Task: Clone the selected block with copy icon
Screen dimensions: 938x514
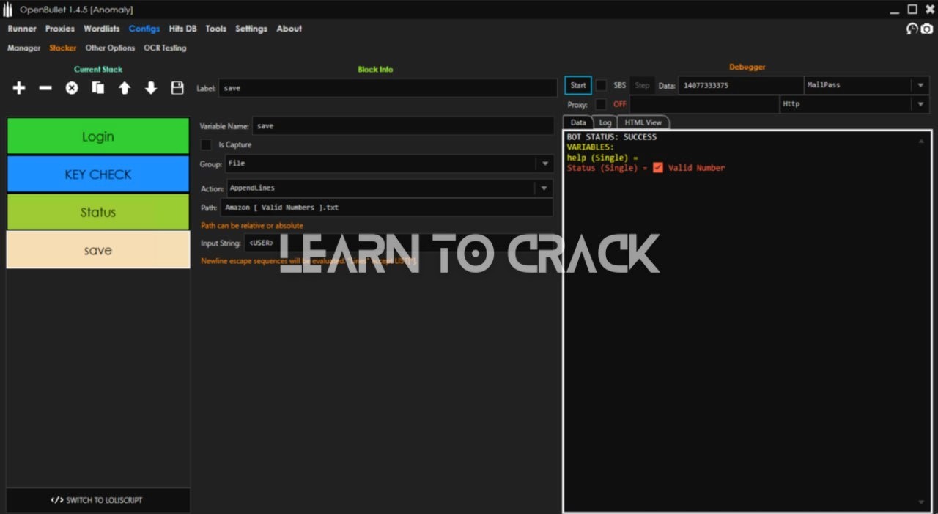Action: point(98,88)
